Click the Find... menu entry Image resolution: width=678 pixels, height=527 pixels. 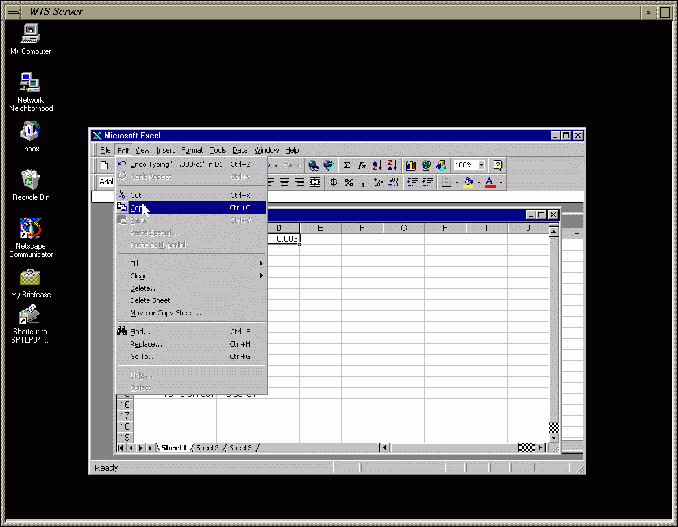140,332
